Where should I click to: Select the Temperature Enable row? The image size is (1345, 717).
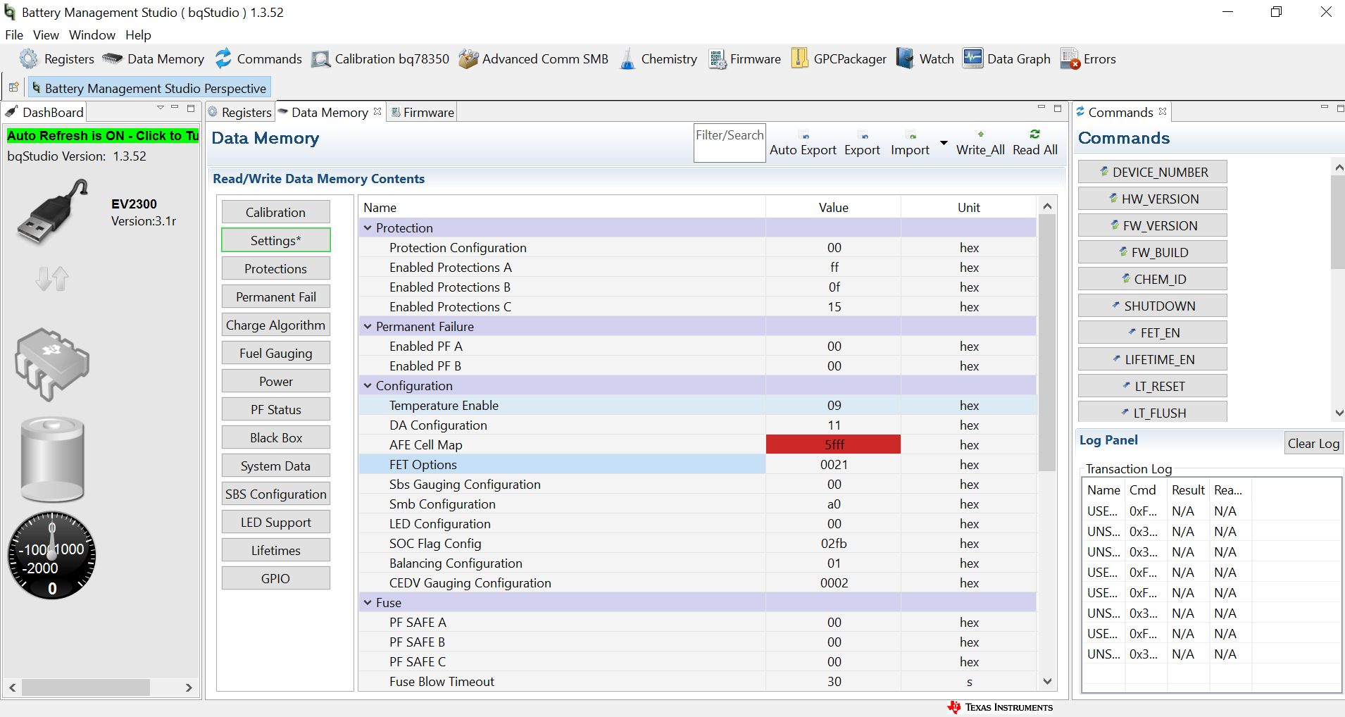click(697, 405)
